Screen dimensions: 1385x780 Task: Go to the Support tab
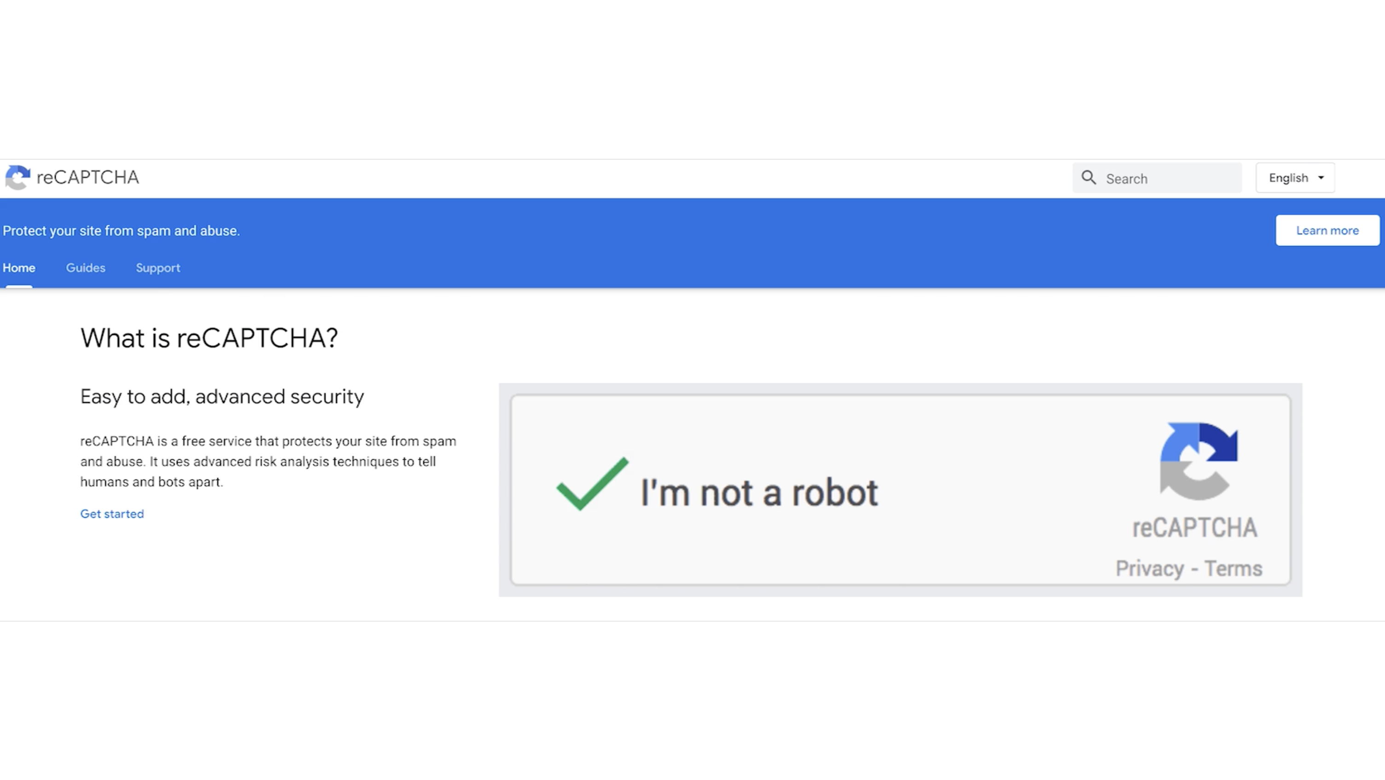click(x=157, y=267)
